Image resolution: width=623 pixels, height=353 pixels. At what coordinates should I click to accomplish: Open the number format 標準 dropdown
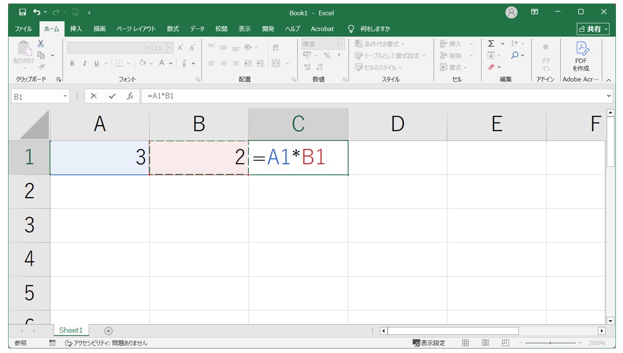(341, 44)
